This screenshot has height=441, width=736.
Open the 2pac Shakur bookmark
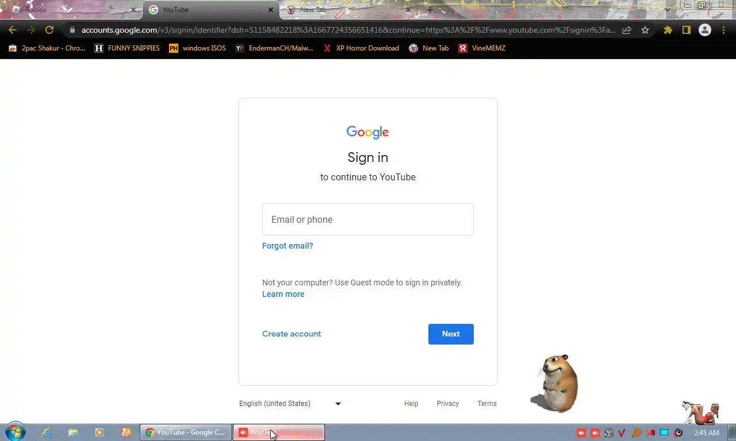tap(47, 48)
